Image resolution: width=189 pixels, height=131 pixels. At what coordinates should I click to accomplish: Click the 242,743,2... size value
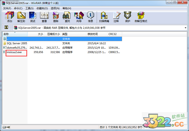pyautogui.click(x=36, y=48)
